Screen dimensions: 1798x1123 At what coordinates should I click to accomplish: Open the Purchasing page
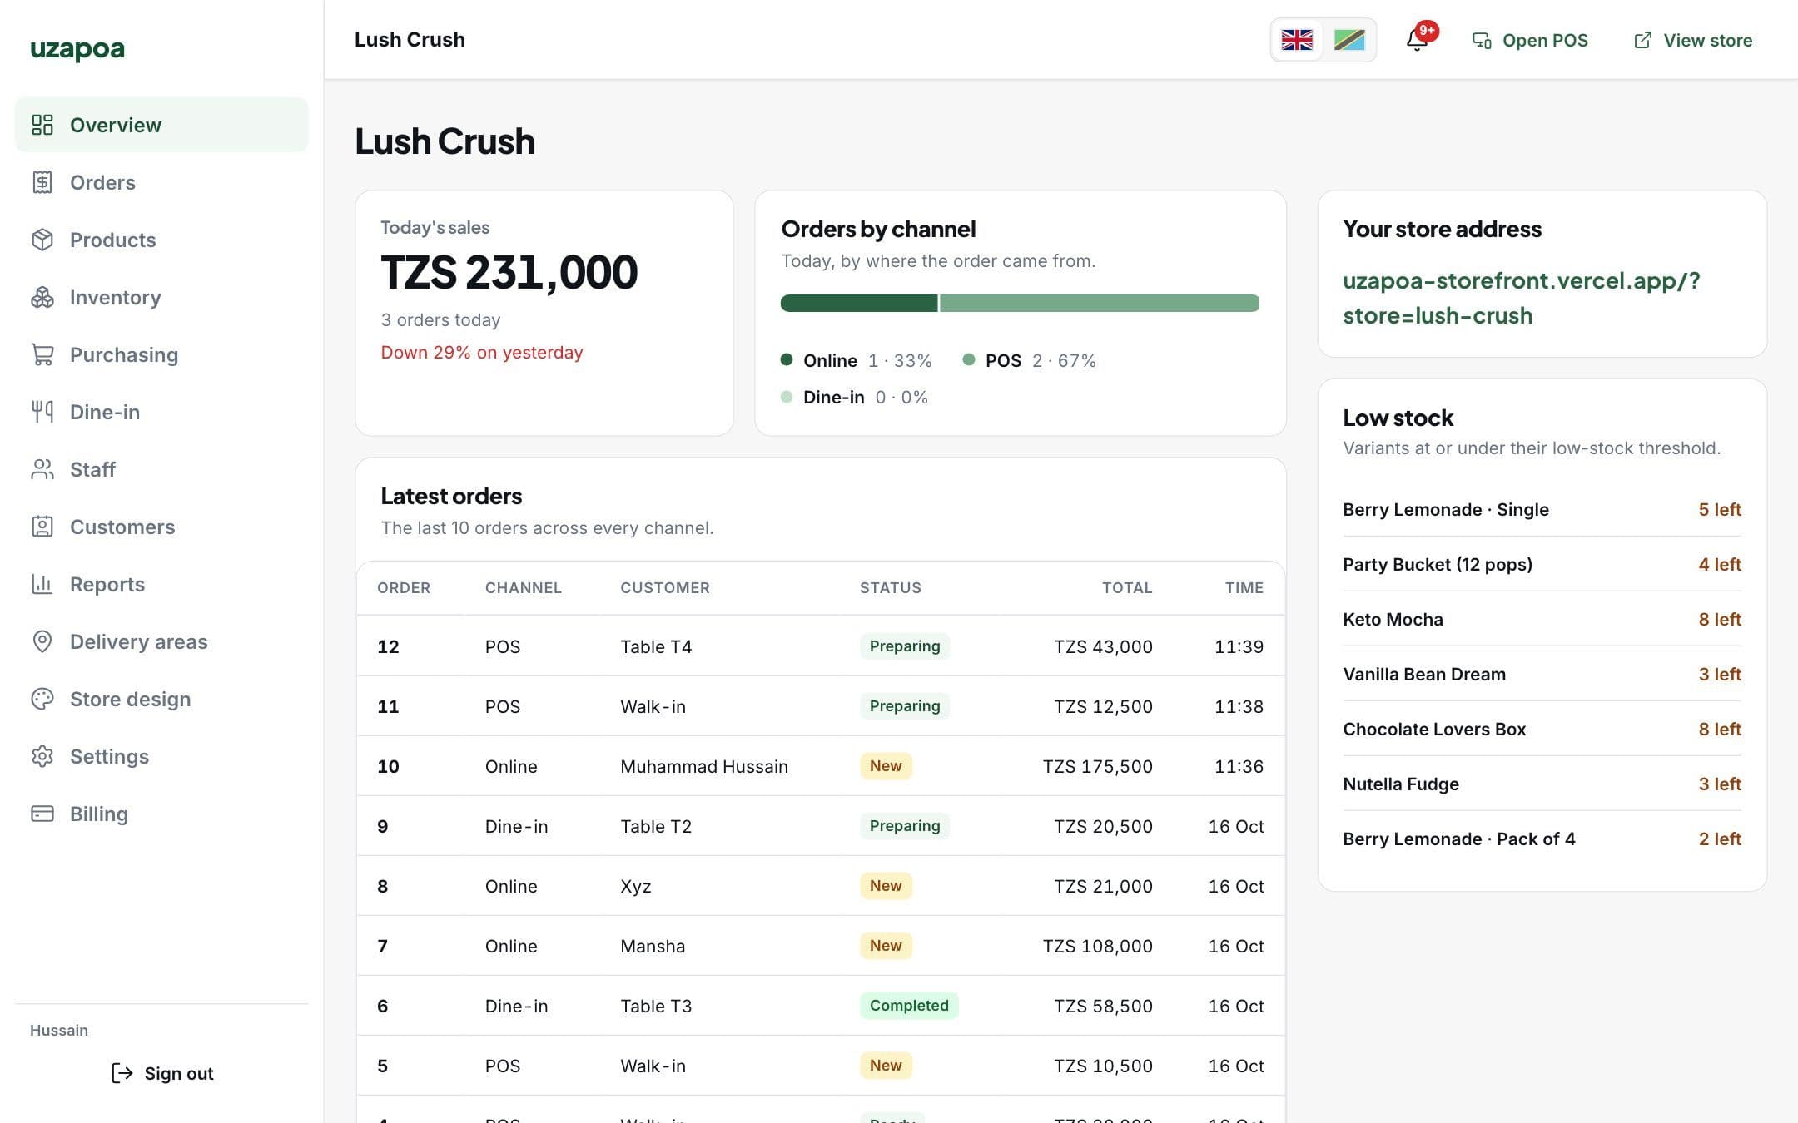click(161, 354)
